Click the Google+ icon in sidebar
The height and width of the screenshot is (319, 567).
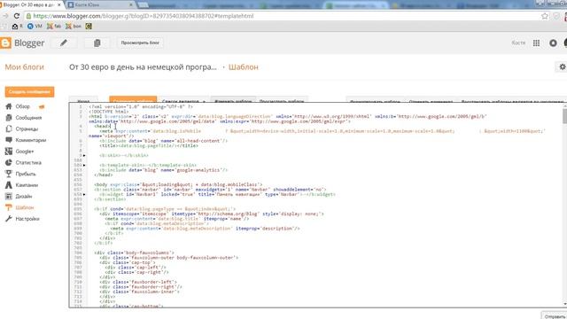[9, 152]
